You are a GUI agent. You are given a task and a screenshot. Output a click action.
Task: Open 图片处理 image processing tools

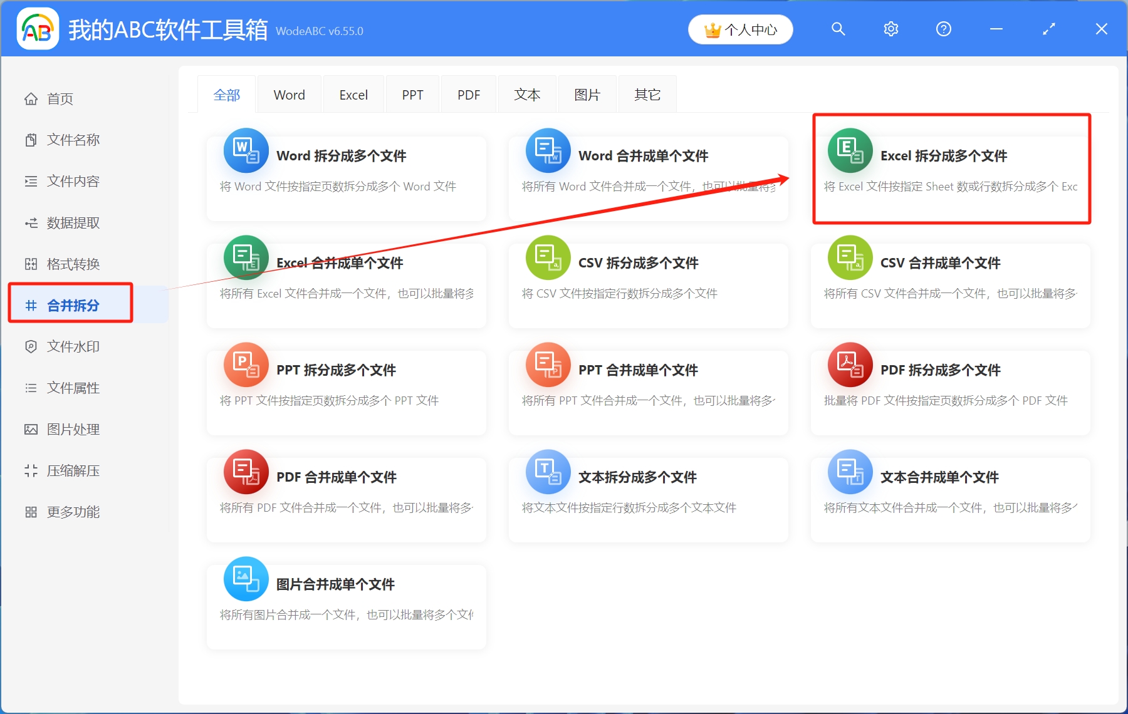pyautogui.click(x=72, y=429)
